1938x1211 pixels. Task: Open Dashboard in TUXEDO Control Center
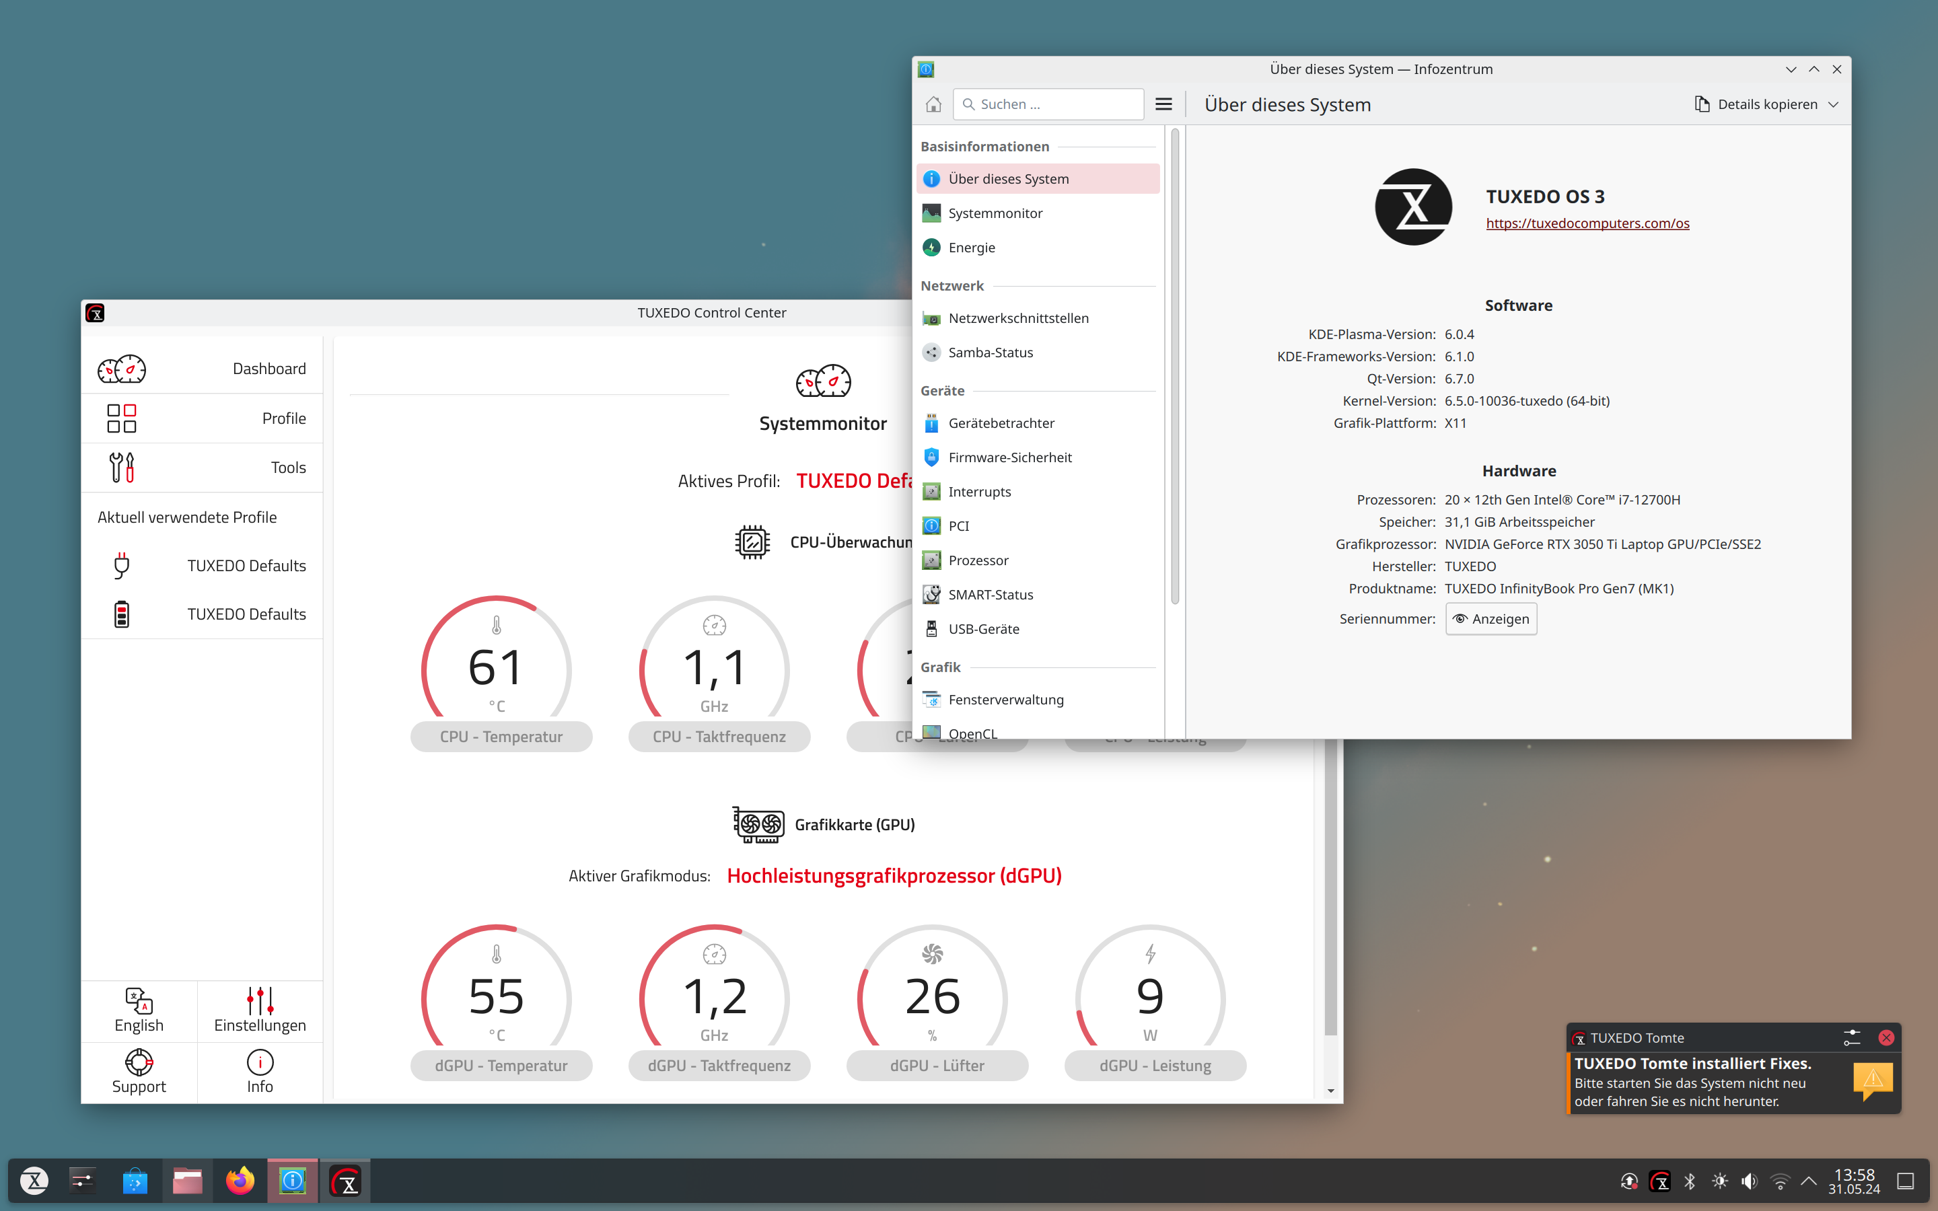[202, 369]
